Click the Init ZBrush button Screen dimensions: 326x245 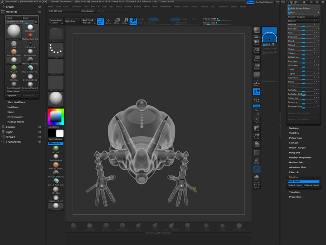coord(64,11)
